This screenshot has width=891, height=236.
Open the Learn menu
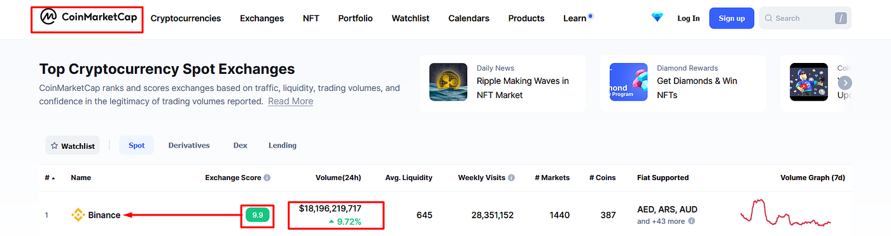click(x=575, y=18)
